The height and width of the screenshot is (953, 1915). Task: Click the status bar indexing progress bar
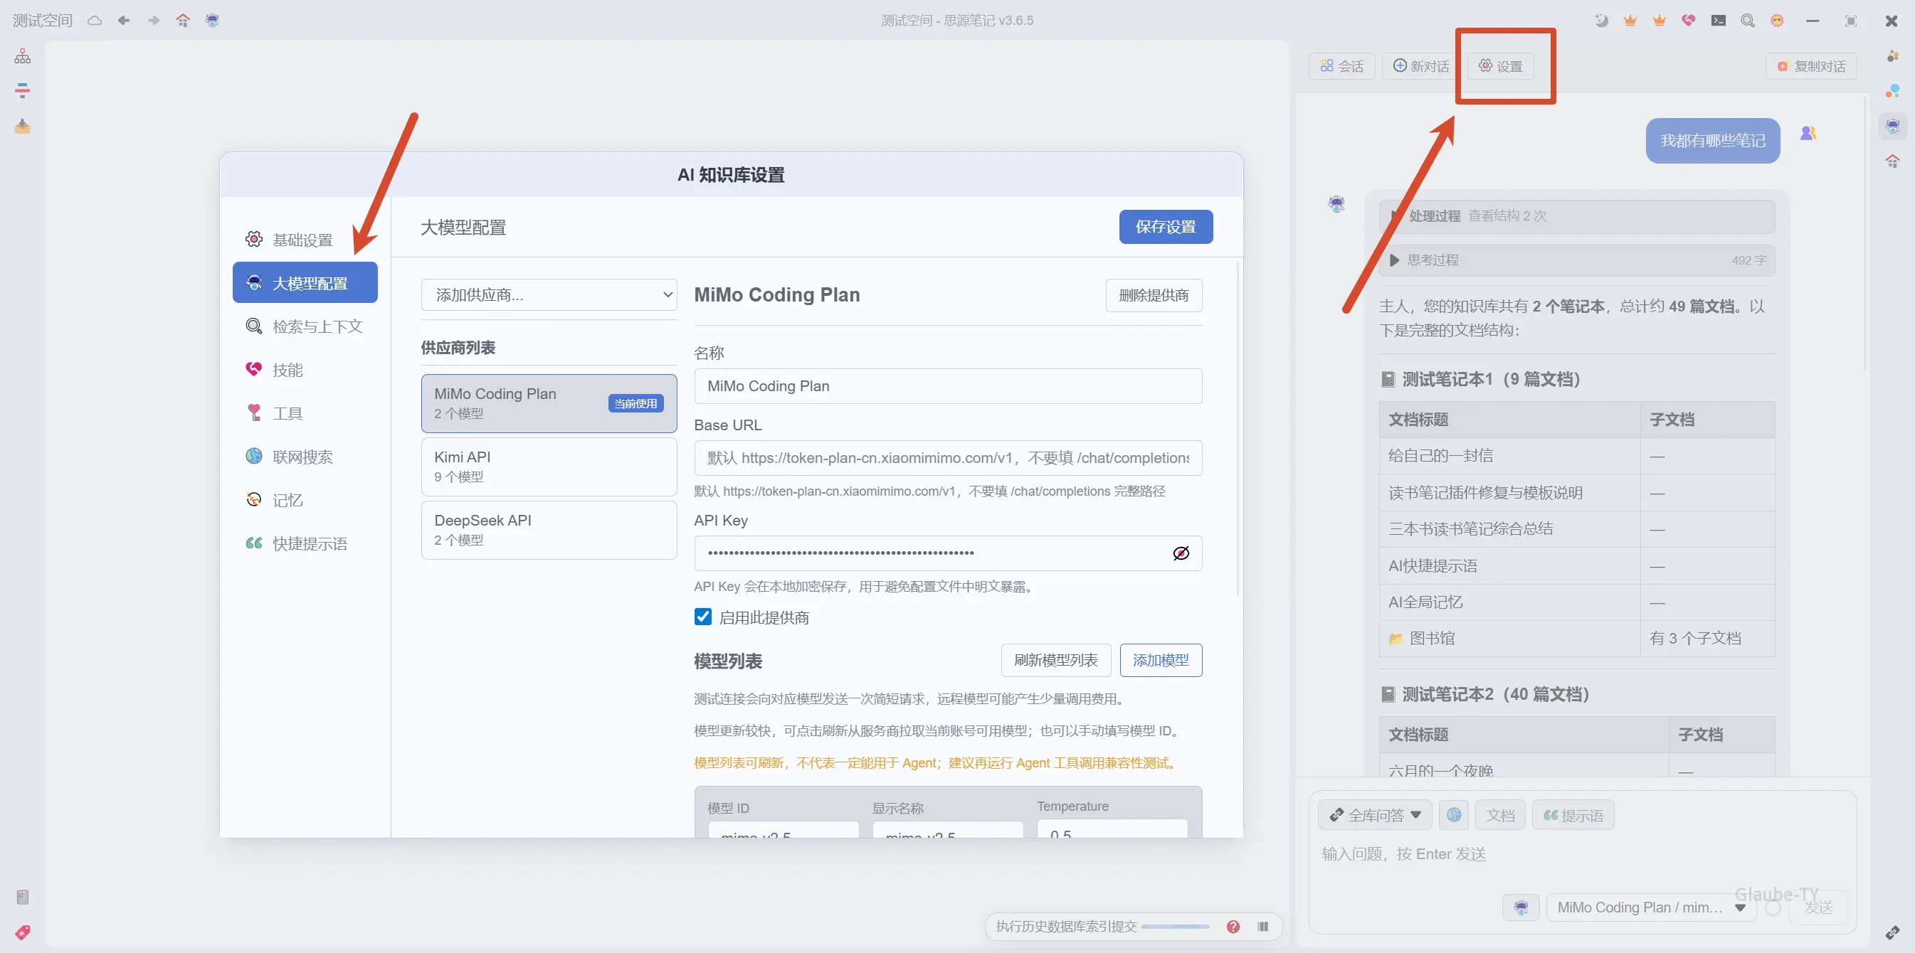[x=1176, y=926]
